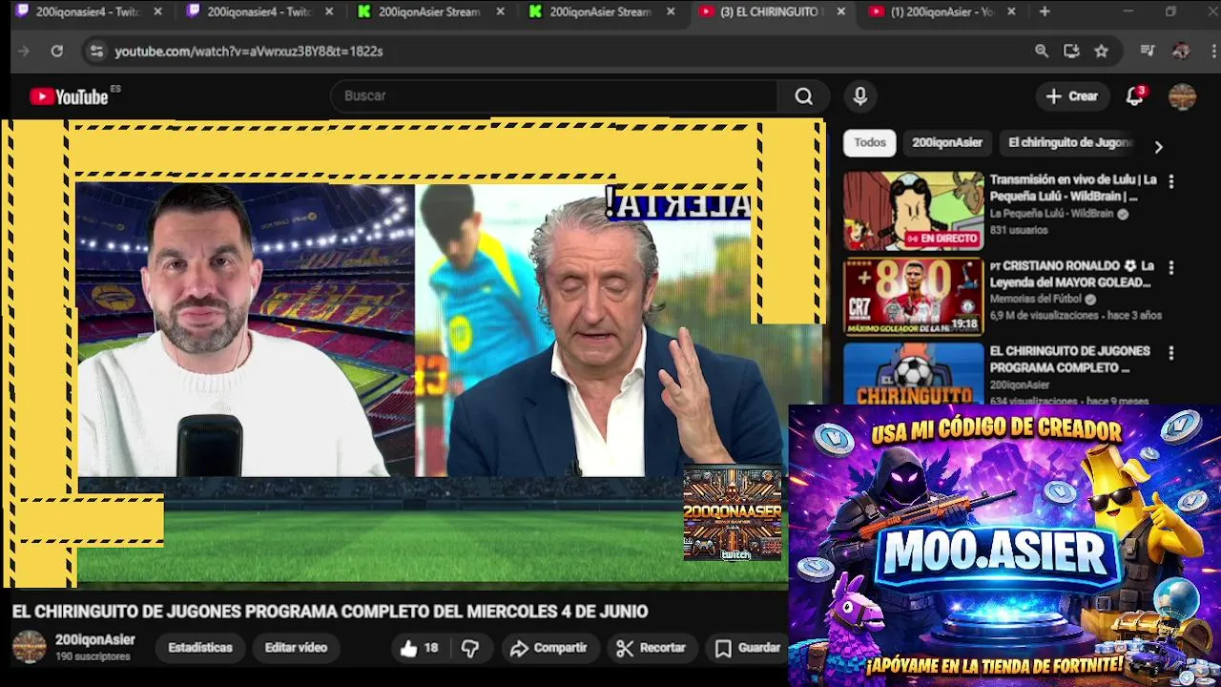Open the YouTube account avatar menu
The image size is (1221, 687).
click(1182, 96)
